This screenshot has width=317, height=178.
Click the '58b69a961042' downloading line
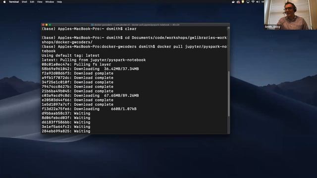pos(90,69)
